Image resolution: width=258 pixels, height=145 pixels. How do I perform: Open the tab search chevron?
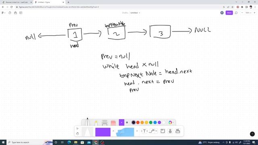click(237, 2)
